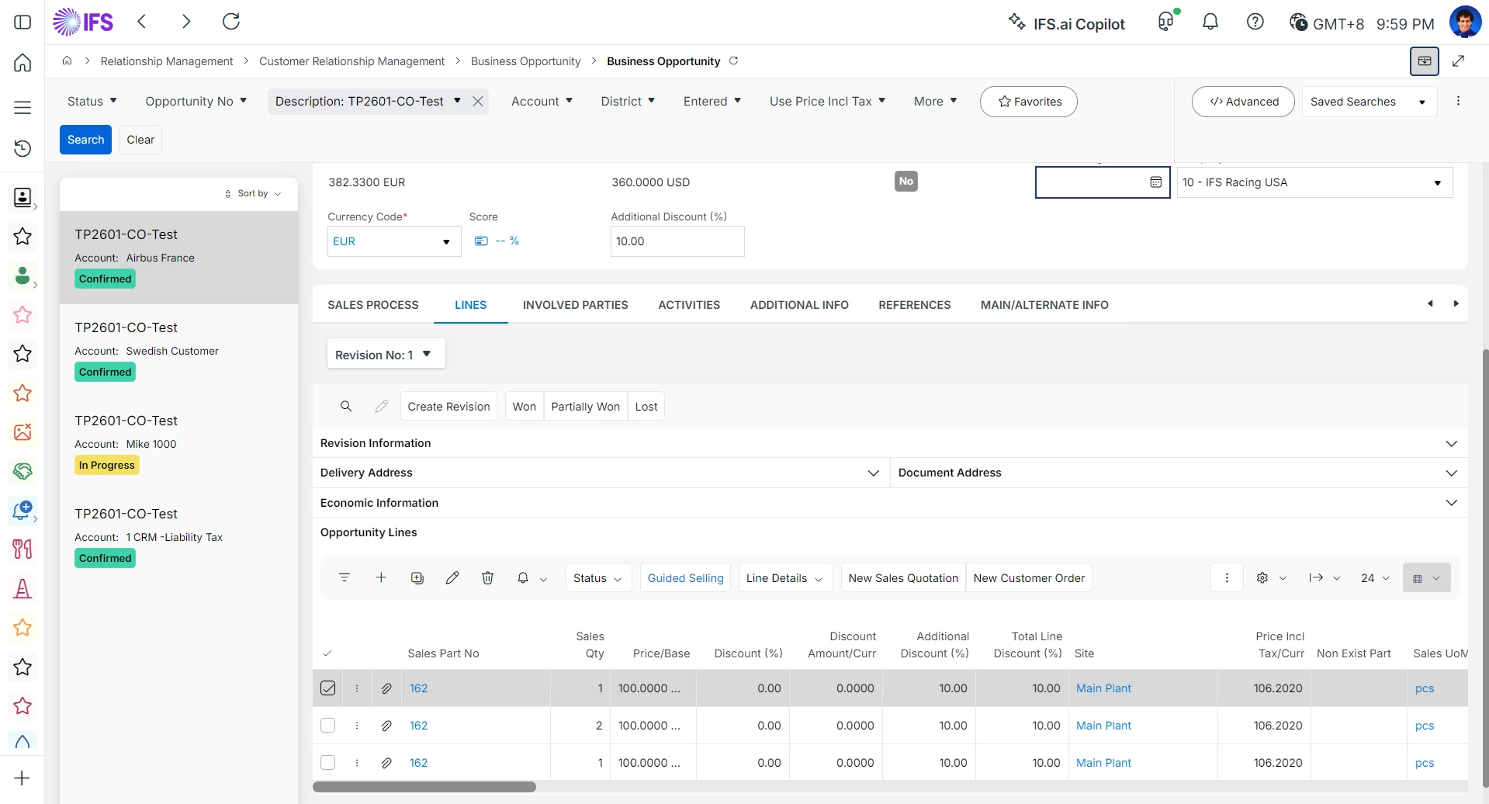Switch to the Involved Parties tab

(575, 305)
